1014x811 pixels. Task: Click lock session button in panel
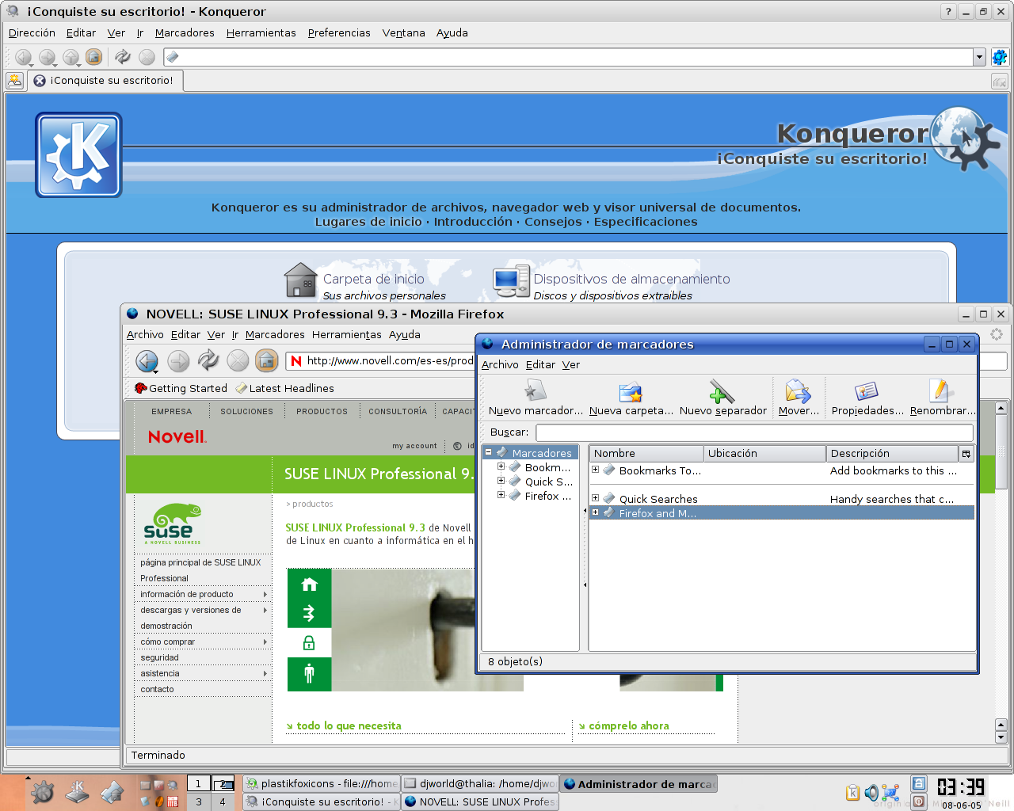(x=918, y=783)
